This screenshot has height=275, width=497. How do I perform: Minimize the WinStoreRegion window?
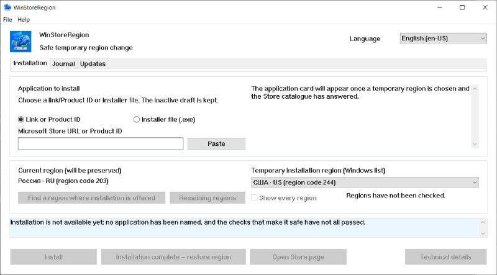pyautogui.click(x=440, y=7)
